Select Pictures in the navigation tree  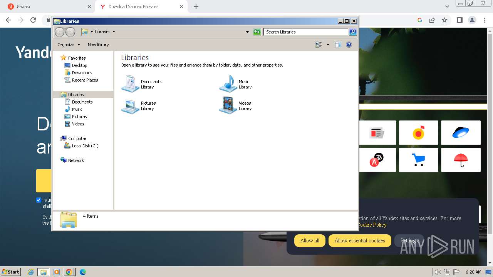coord(79,117)
